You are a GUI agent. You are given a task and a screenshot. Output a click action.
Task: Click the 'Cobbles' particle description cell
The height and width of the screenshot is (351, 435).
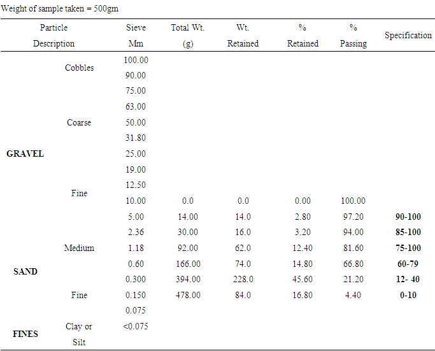pyautogui.click(x=79, y=68)
